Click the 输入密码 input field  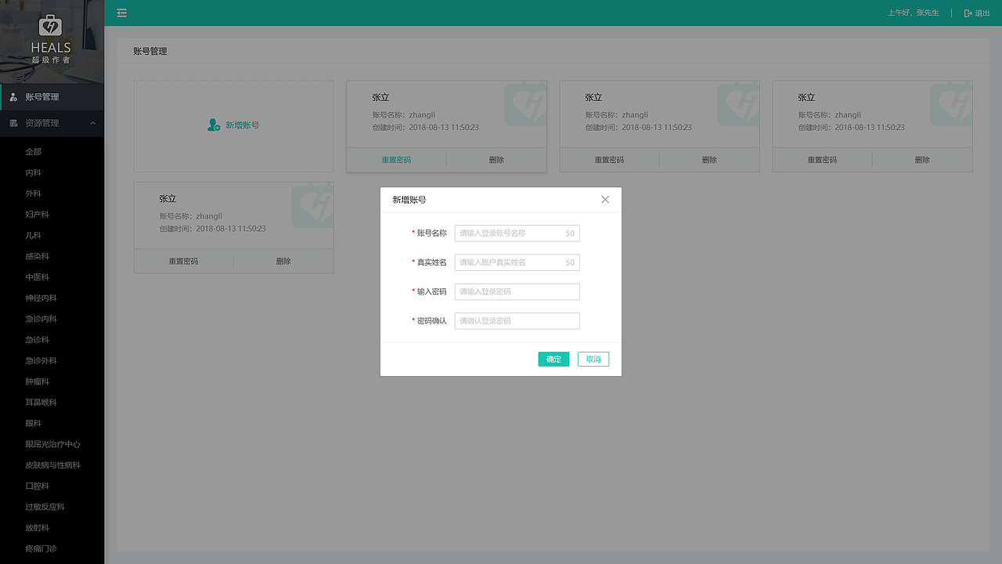pyautogui.click(x=517, y=291)
